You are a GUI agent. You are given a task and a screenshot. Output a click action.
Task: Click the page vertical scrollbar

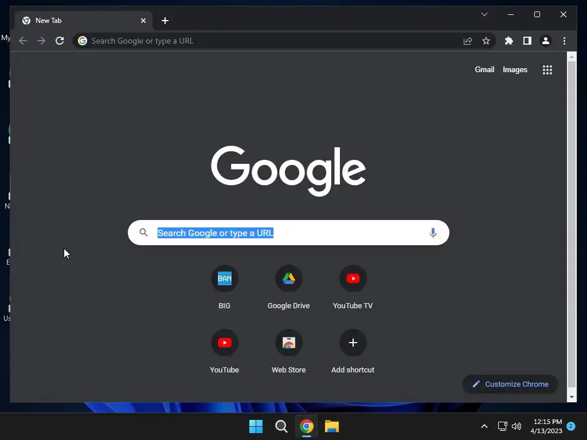(572, 225)
